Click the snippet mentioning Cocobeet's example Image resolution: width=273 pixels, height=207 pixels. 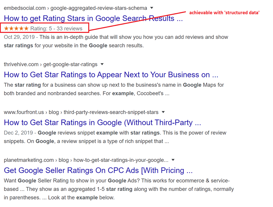pyautogui.click(x=114, y=89)
